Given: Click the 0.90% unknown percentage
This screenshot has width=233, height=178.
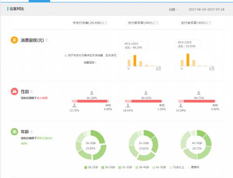Looking at the screenshot, I should pyautogui.click(x=215, y=109).
